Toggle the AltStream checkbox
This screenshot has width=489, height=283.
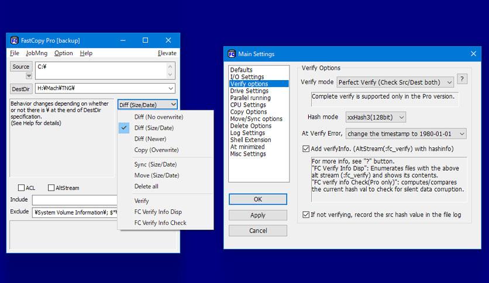point(51,188)
